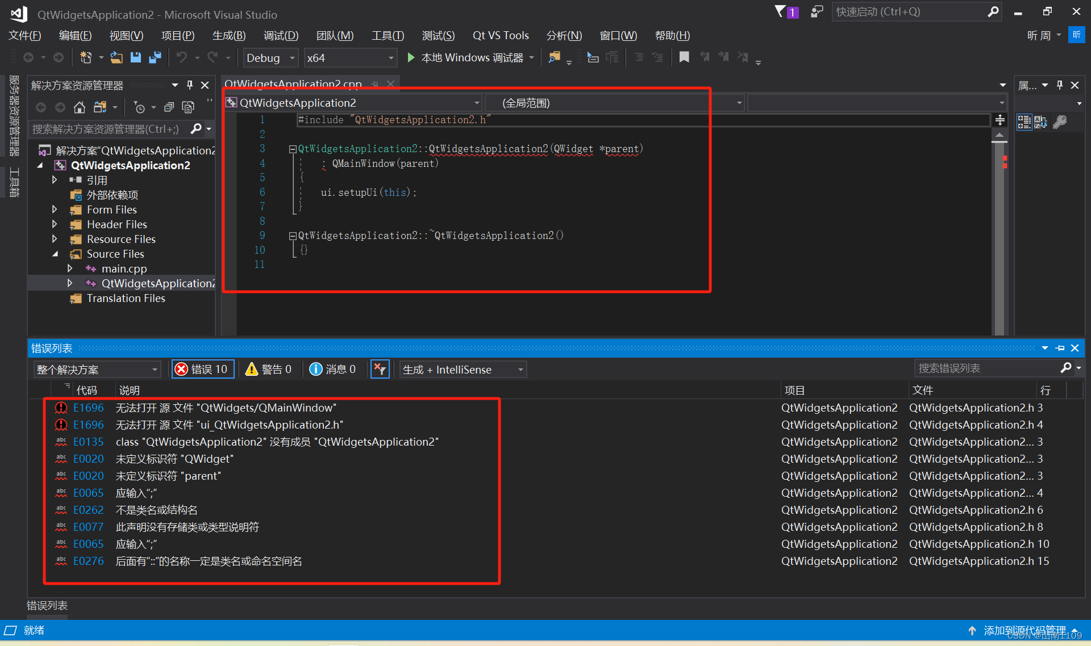Open the (全局范围) scope dropdown in editor
This screenshot has width=1091, height=646.
[x=615, y=103]
